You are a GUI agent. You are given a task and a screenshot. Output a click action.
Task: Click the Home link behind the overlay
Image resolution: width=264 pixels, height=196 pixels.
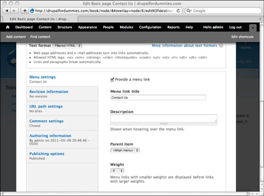(x=246, y=47)
